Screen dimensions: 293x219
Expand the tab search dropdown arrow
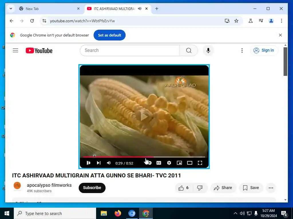pos(11,9)
